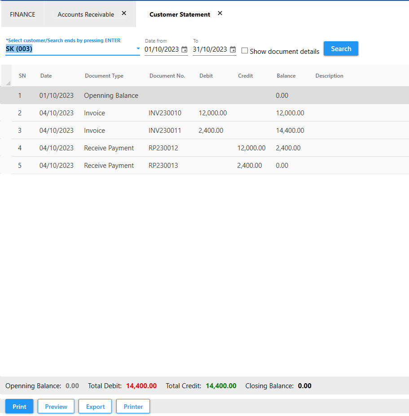409x416 pixels.
Task: Sort by the Balance column header
Action: click(x=286, y=76)
